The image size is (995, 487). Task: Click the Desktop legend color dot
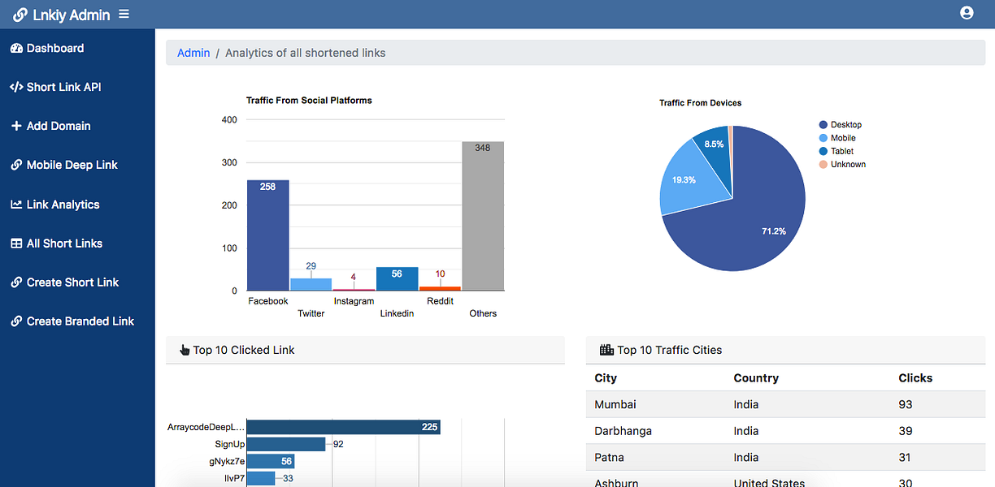point(823,125)
